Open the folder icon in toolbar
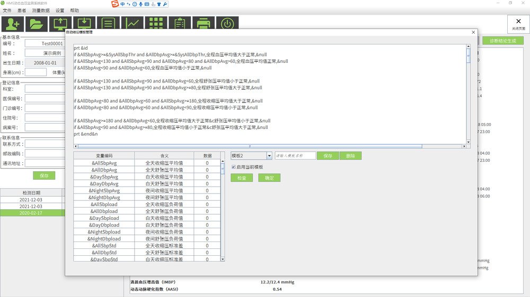Image resolution: width=530 pixels, height=297 pixels. (x=36, y=24)
